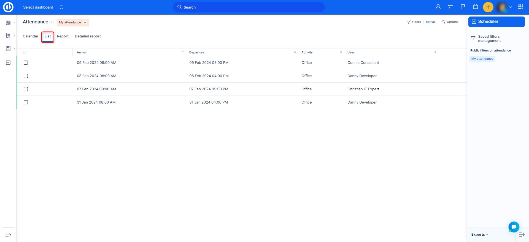Open the flag icon in header
The width and height of the screenshot is (529, 242).
(x=463, y=7)
